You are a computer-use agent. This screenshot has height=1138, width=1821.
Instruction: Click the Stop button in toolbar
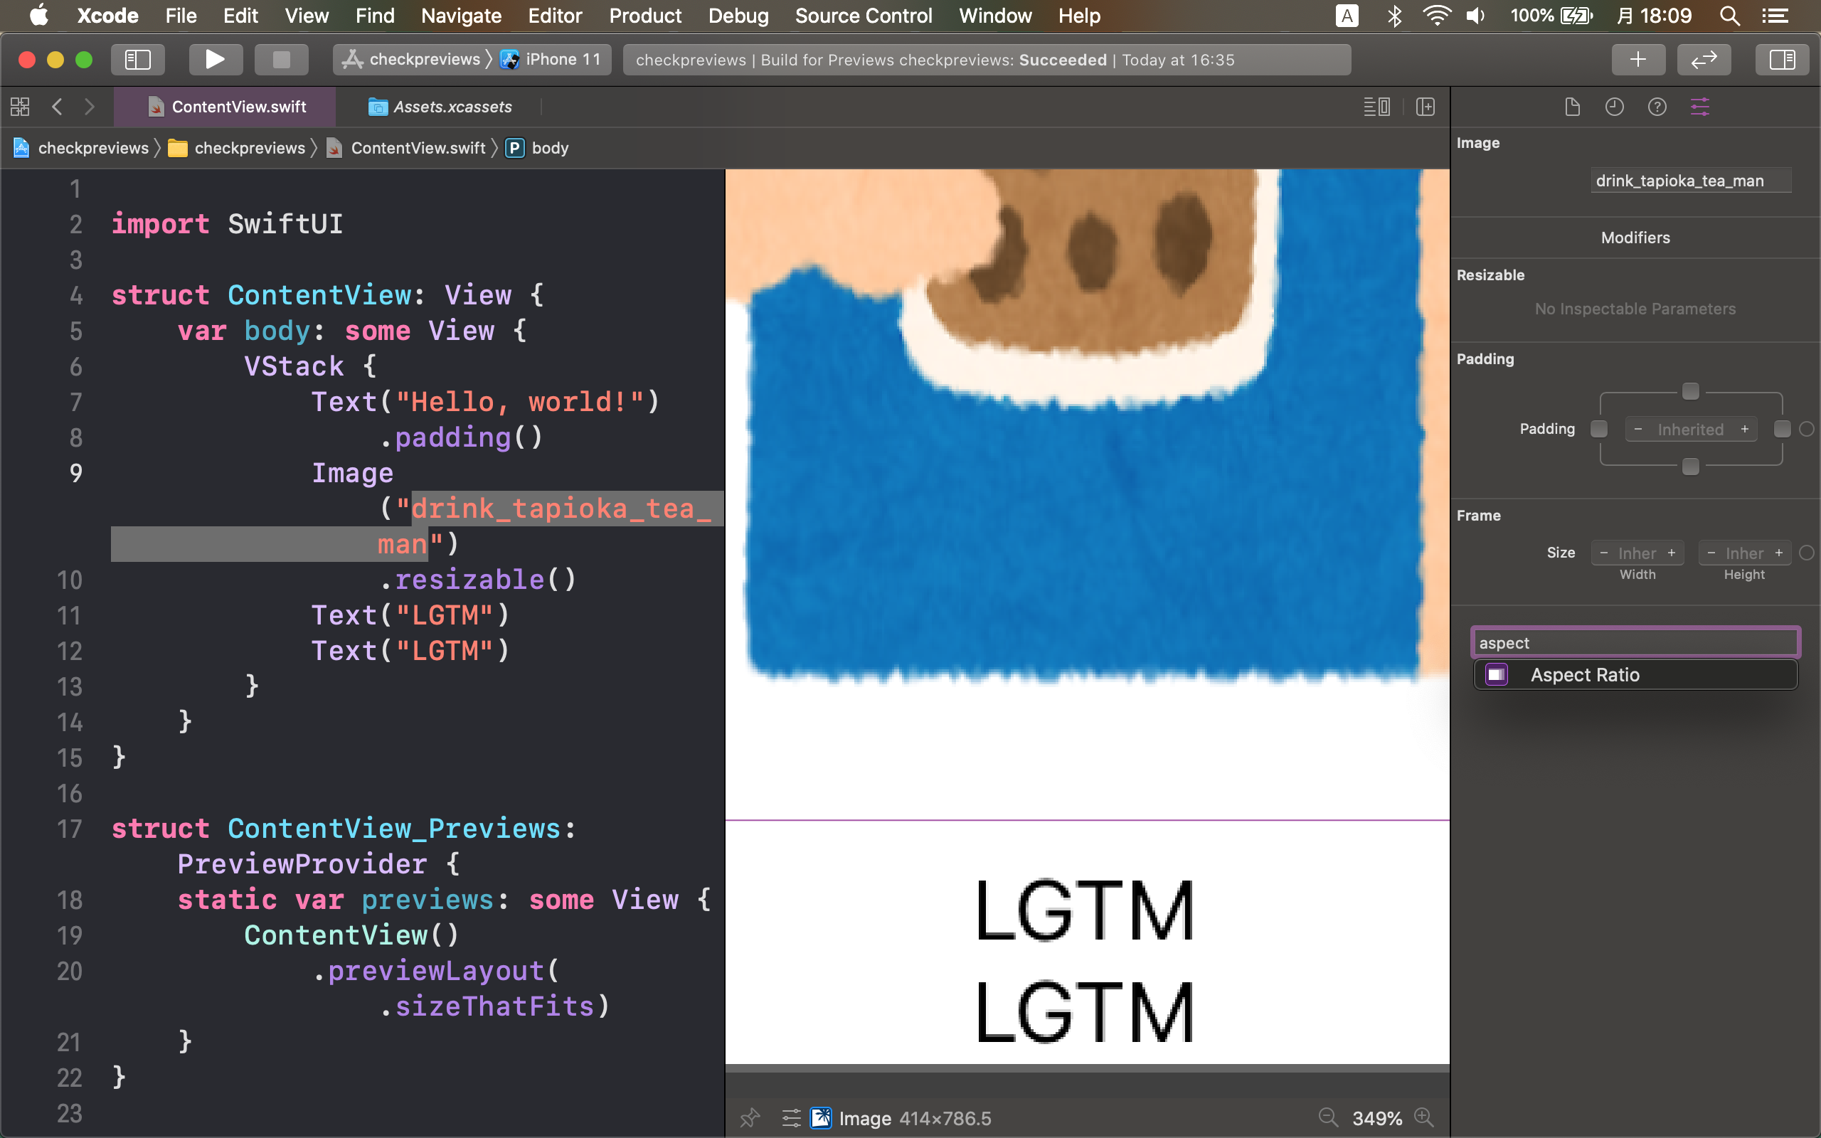click(281, 60)
